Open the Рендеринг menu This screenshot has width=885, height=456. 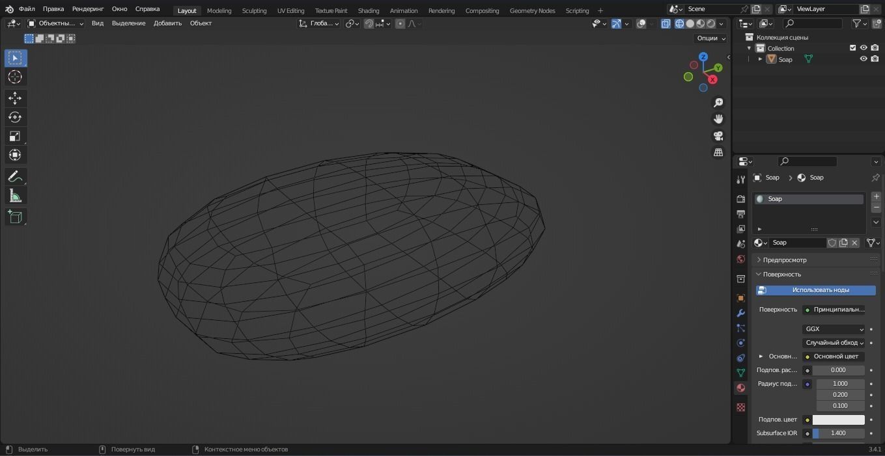87,9
